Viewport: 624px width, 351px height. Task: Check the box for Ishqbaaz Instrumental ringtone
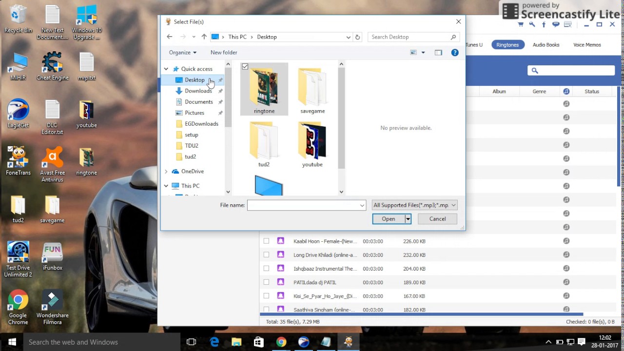(266, 268)
